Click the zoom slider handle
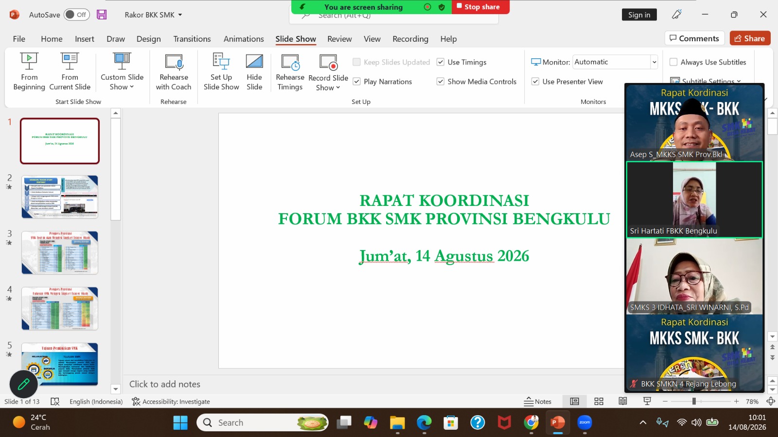Screen dimensions: 778x437 (x=694, y=402)
